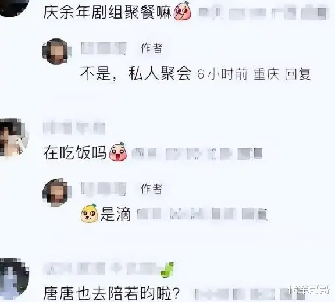Click the 回复 reply link
The height and width of the screenshot is (302, 335).
[x=297, y=74]
